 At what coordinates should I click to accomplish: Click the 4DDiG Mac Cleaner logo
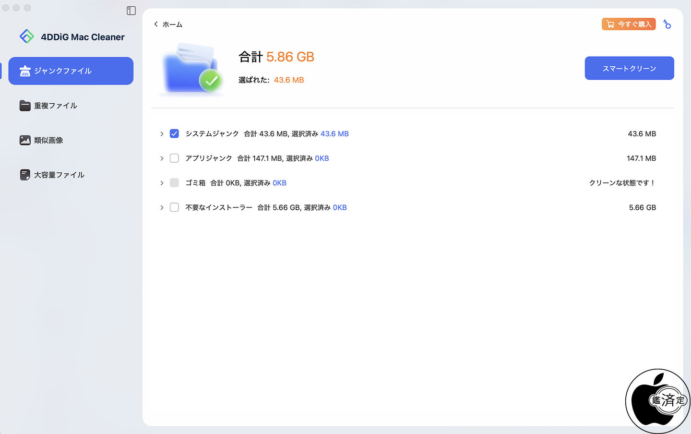pyautogui.click(x=27, y=36)
